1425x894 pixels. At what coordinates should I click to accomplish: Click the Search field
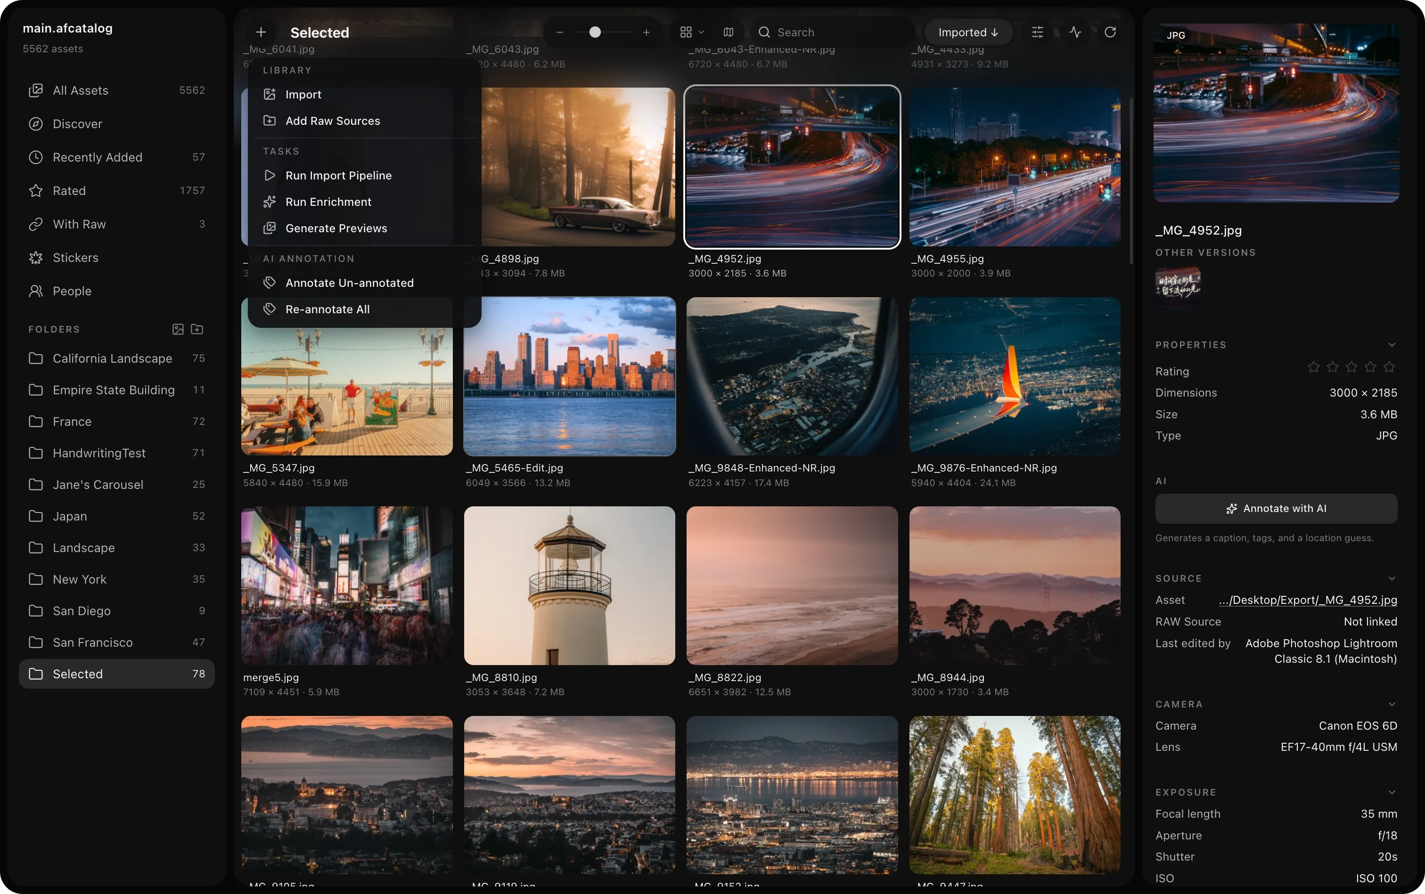click(x=832, y=33)
